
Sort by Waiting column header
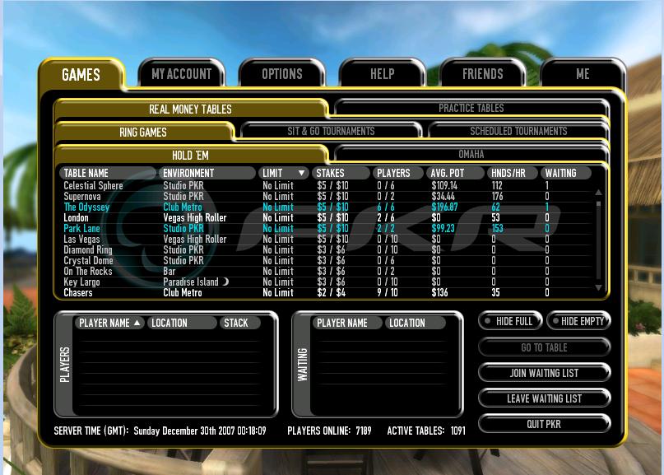(565, 173)
